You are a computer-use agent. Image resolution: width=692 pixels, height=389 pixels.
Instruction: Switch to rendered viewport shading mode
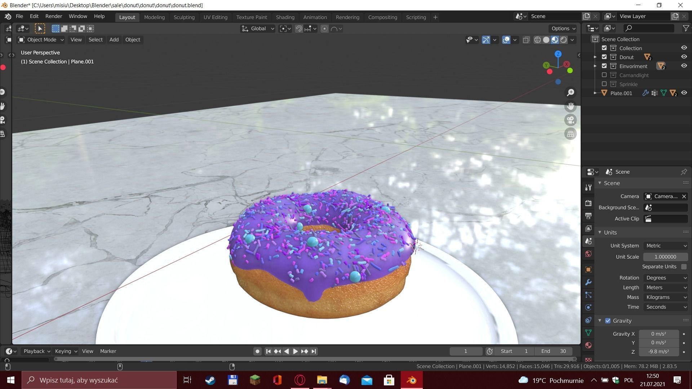564,40
